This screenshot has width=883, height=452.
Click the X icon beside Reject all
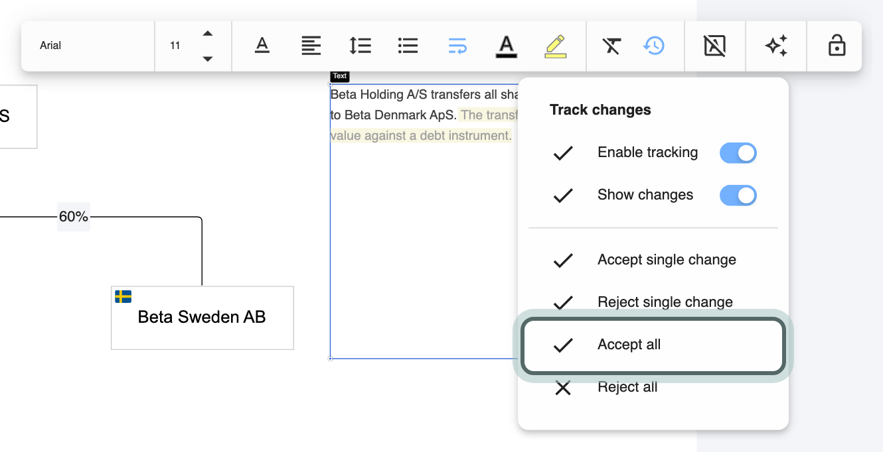tap(563, 388)
